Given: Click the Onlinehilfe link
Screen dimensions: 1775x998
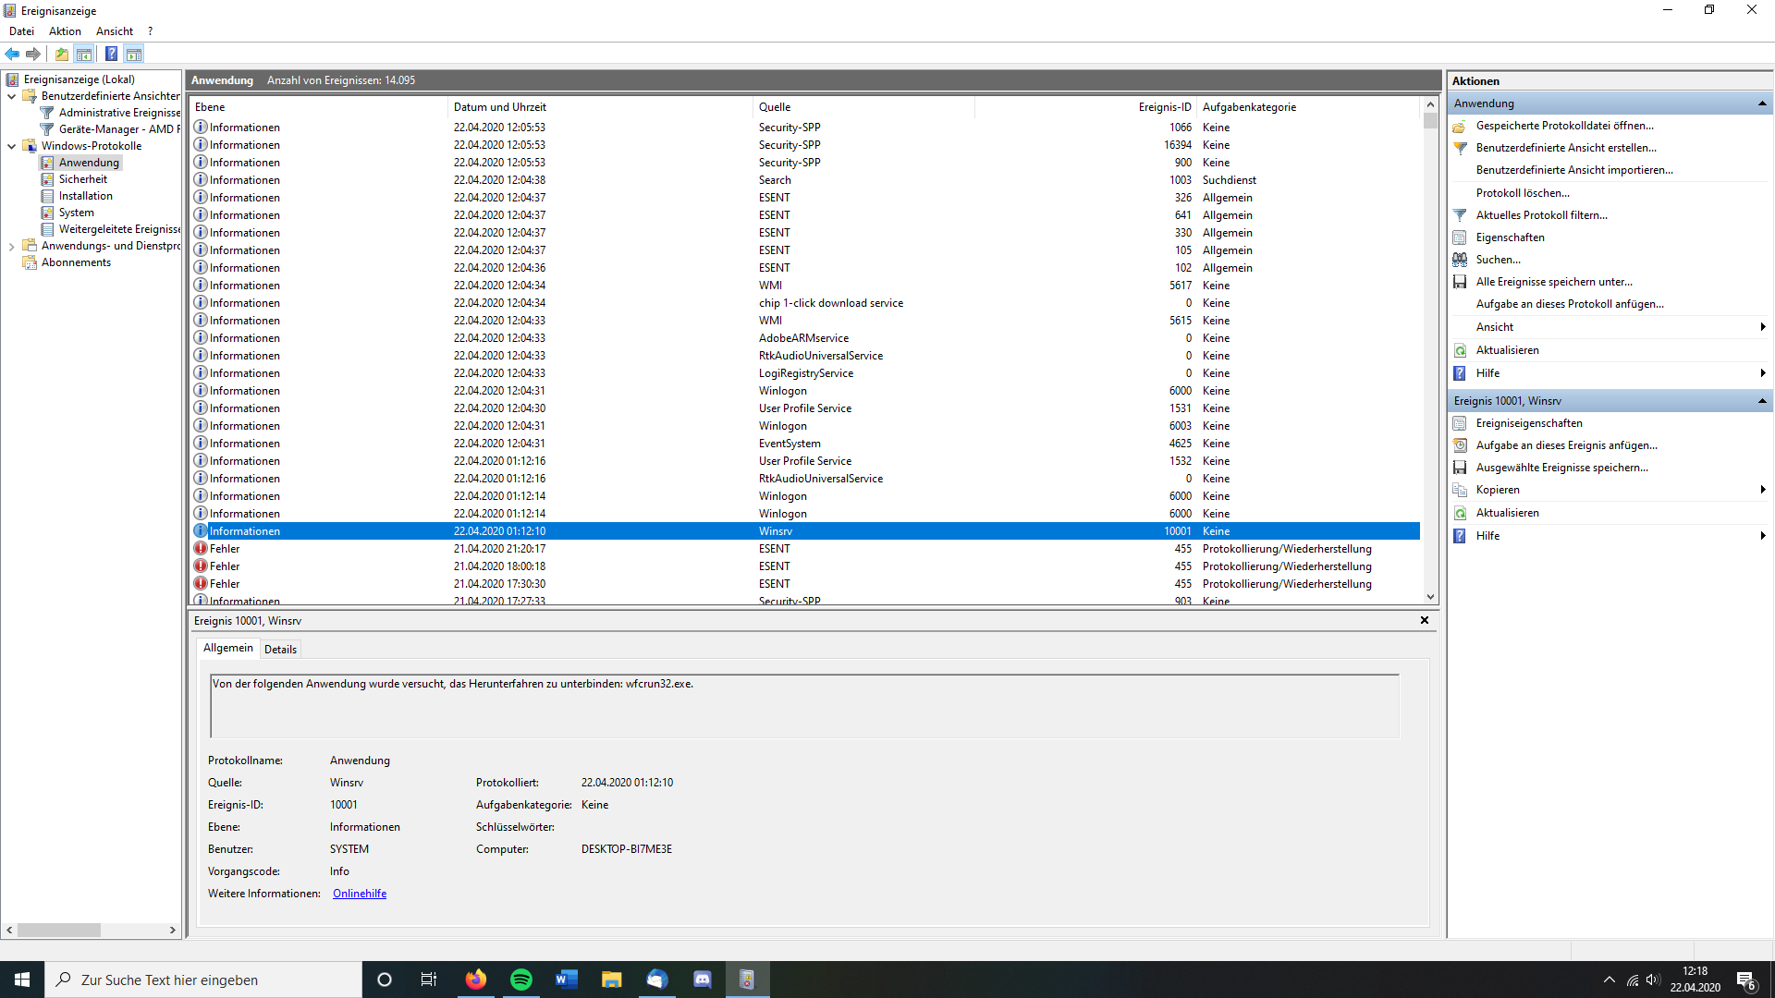Looking at the screenshot, I should click(359, 894).
